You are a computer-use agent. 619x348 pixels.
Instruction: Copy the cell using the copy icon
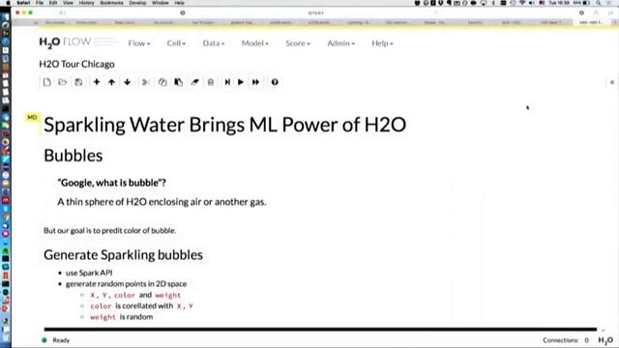click(x=162, y=82)
